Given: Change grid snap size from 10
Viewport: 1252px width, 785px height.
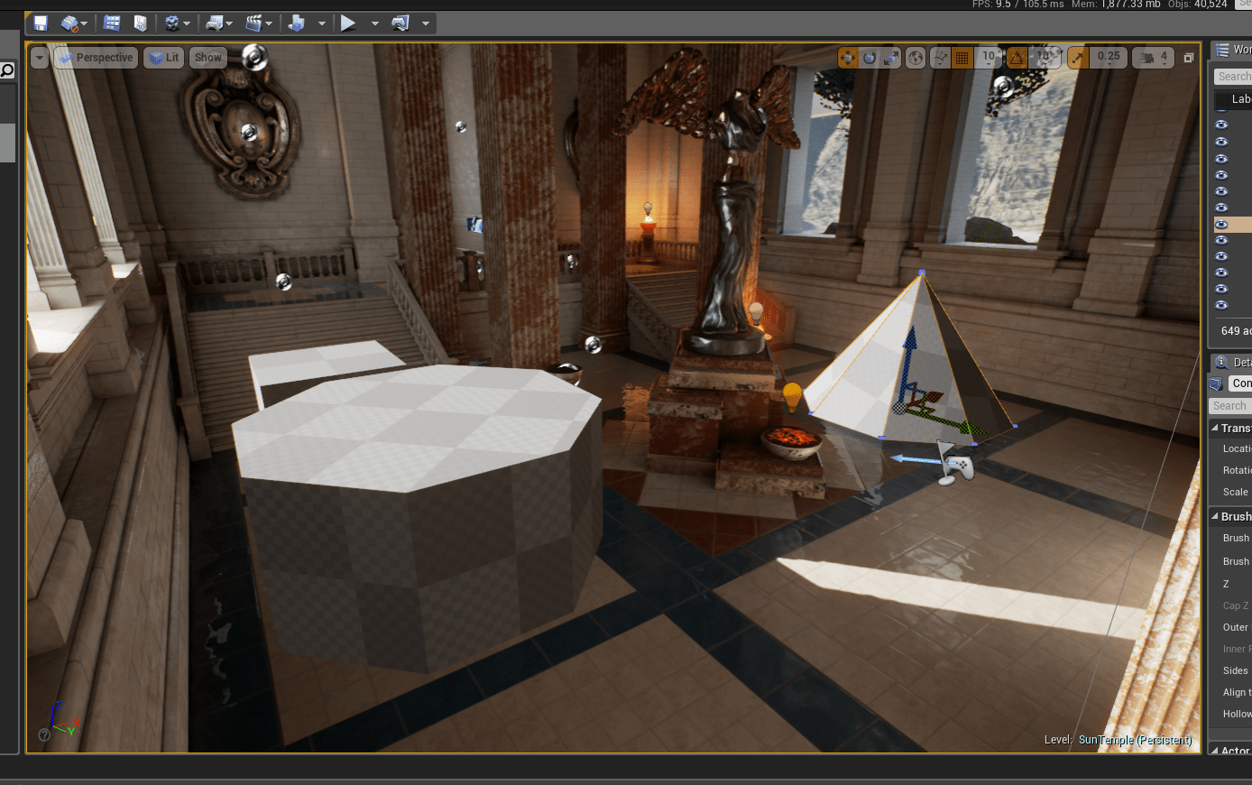Looking at the screenshot, I should [x=988, y=57].
